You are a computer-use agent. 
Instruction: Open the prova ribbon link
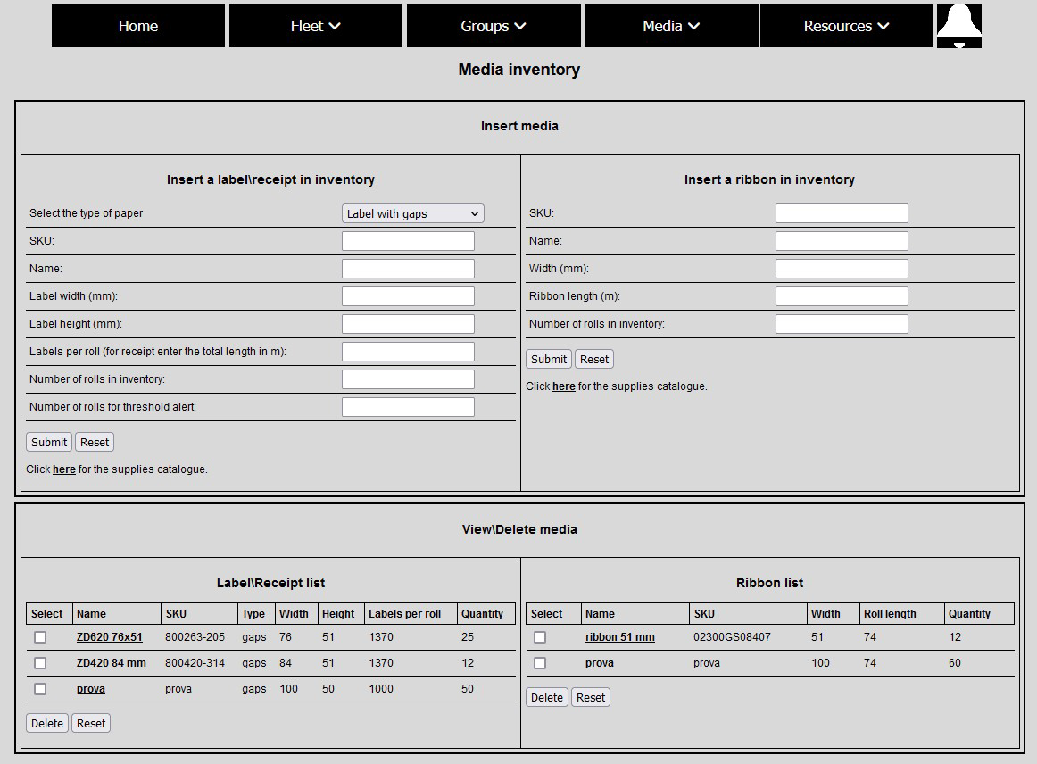[599, 663]
